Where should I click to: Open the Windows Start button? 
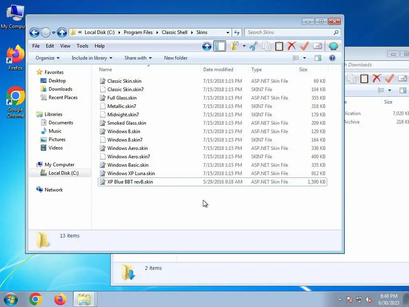pyautogui.click(x=11, y=299)
